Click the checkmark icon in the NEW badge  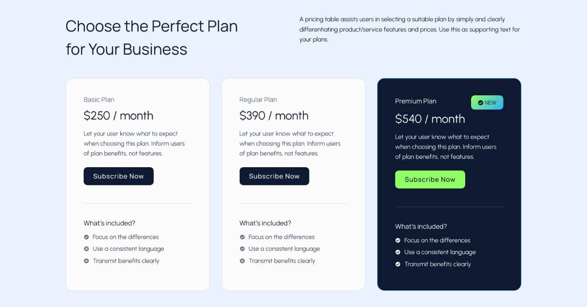(480, 103)
